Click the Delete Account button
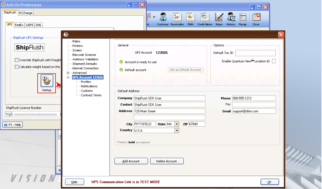322x189 pixels. (167, 161)
